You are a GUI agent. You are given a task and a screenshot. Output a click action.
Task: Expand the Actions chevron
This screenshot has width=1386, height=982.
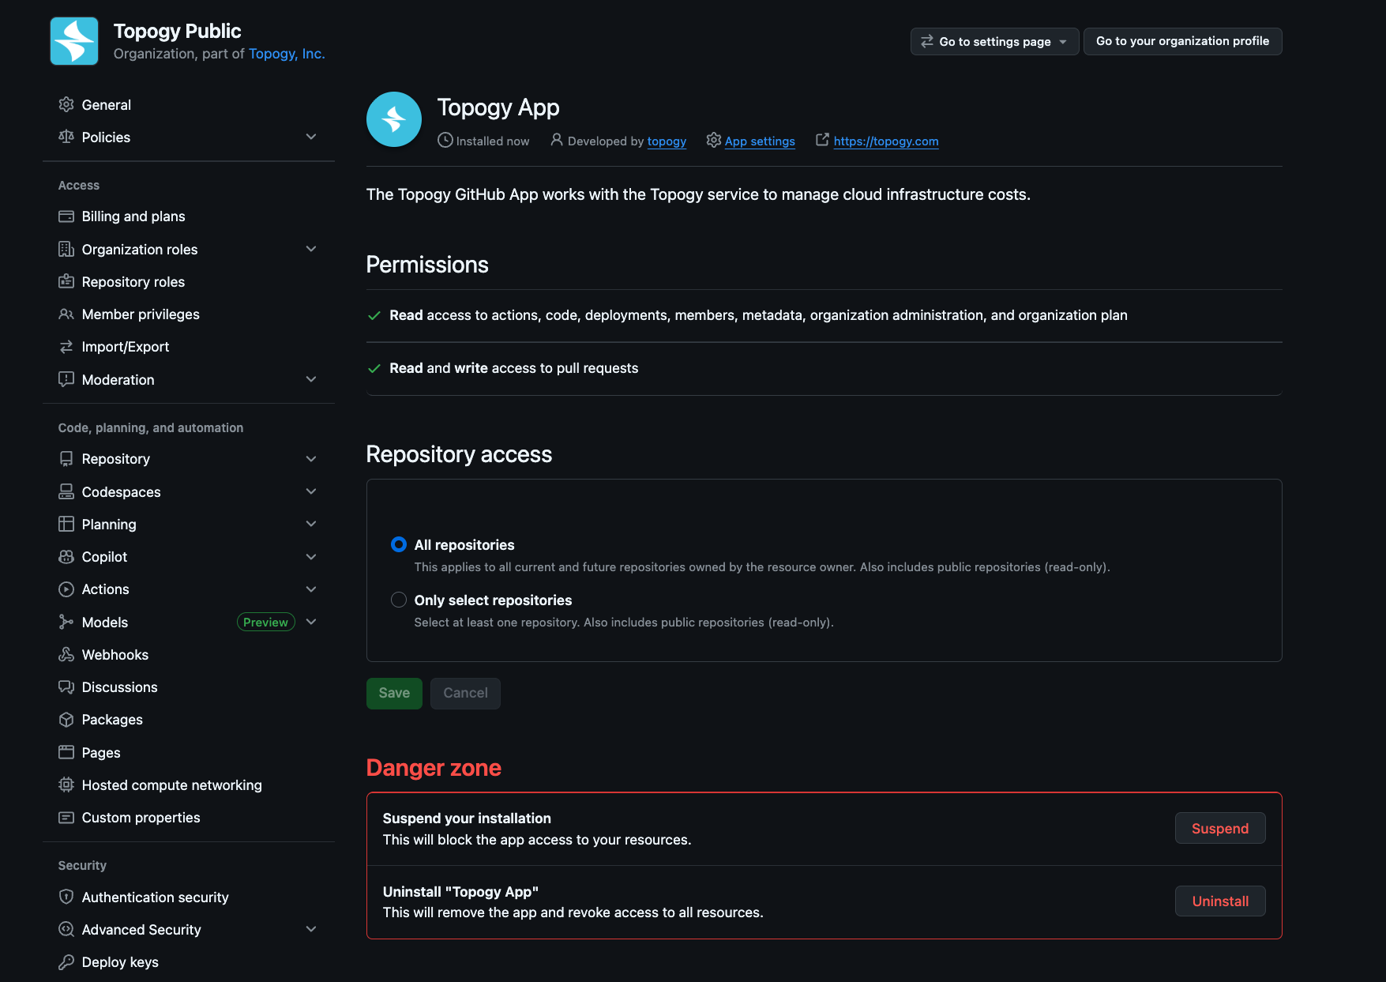coord(311,589)
